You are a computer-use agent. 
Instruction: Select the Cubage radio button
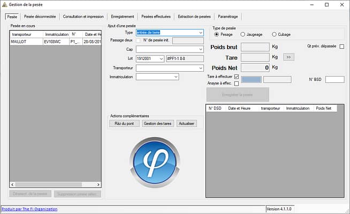point(275,34)
